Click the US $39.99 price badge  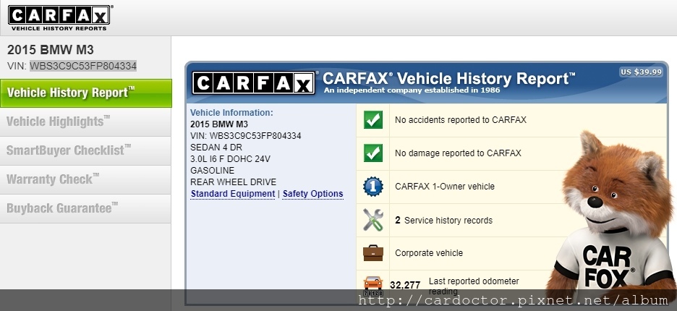[x=641, y=72]
